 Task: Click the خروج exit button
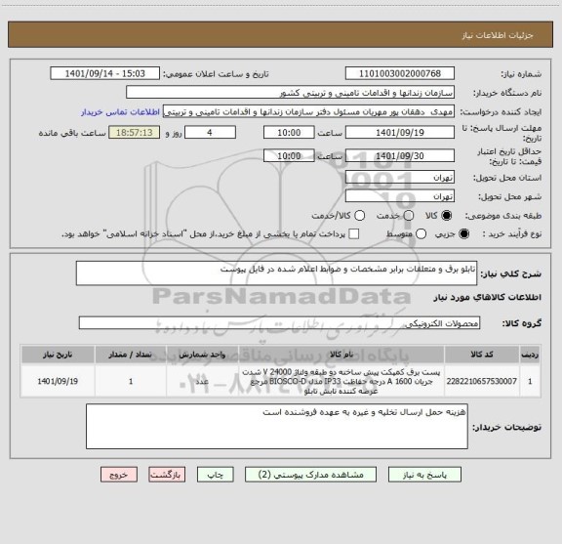[119, 475]
